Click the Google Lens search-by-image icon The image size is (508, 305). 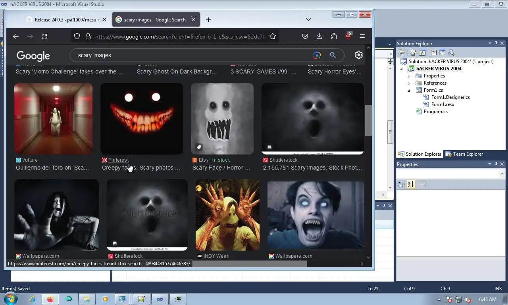317,55
